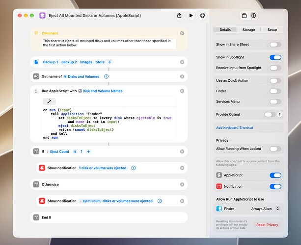Enable Use as Quick Action switch
The height and width of the screenshot is (245, 301).
tap(275, 81)
